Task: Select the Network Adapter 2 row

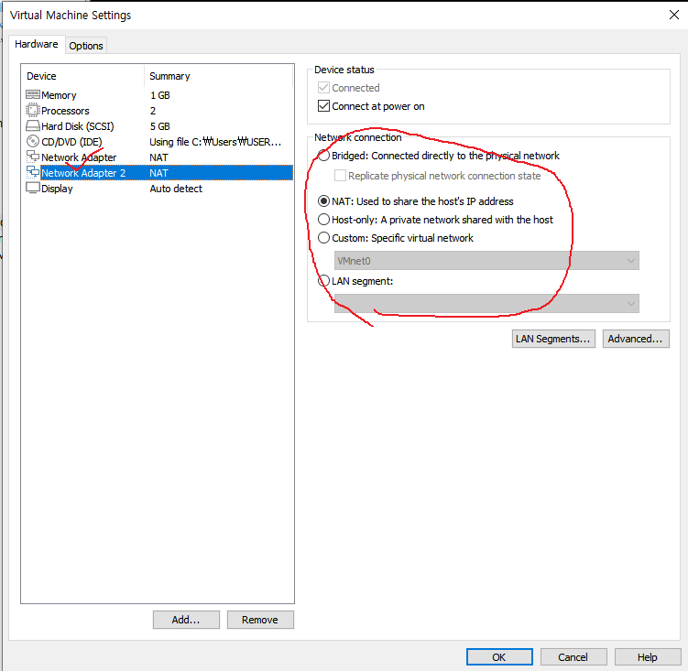Action: coord(158,173)
